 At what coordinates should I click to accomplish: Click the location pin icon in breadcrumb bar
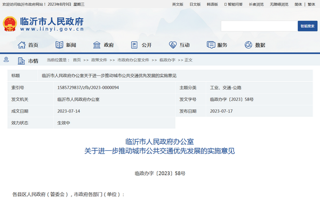(6, 59)
